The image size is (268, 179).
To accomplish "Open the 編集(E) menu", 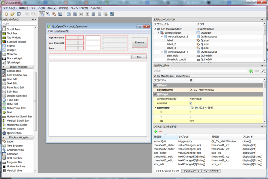I will tap(23, 8).
